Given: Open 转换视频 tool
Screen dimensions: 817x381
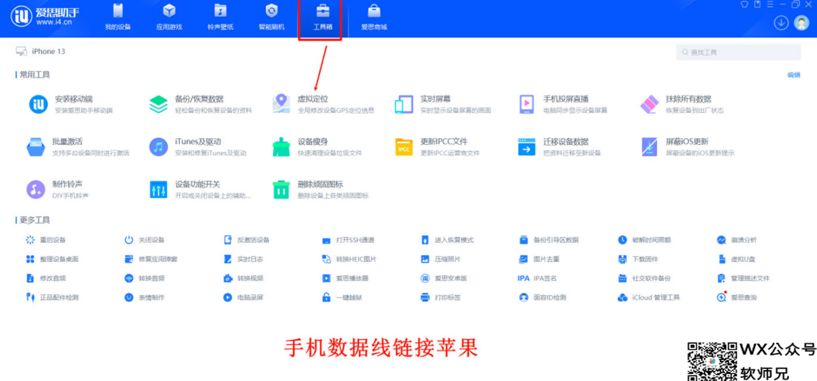Looking at the screenshot, I should click(x=243, y=278).
